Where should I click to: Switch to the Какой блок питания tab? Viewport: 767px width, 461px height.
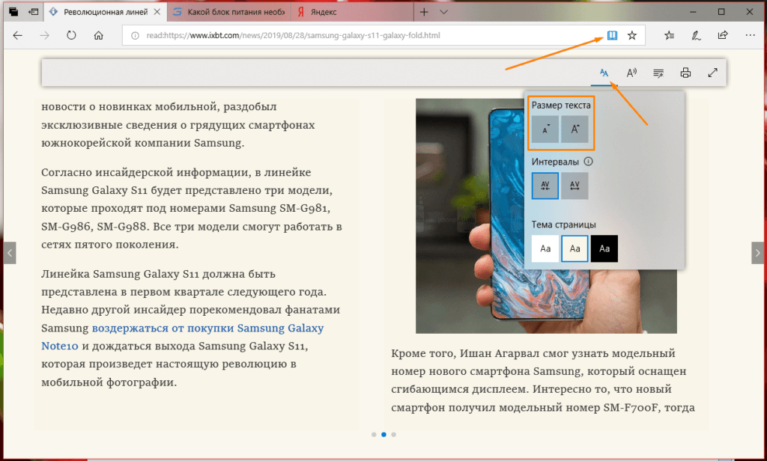(229, 12)
